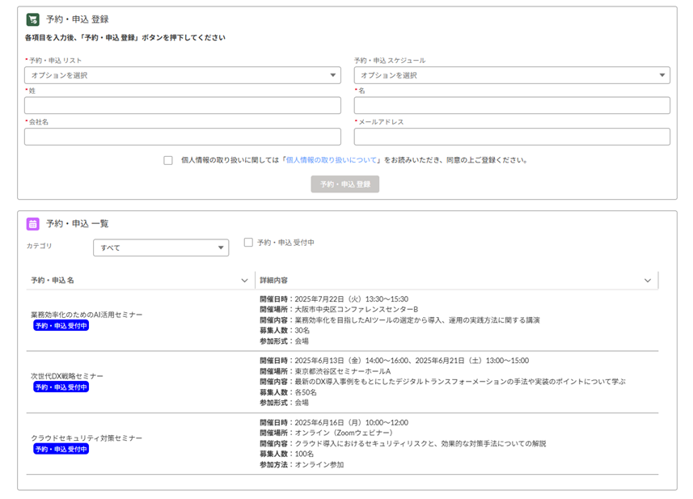Enable the 予約・申込 受付中 filter checkbox
The height and width of the screenshot is (499, 693).
tap(248, 242)
